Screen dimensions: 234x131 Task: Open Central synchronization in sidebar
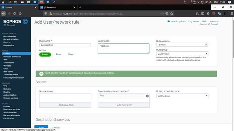pyautogui.click(x=14, y=78)
